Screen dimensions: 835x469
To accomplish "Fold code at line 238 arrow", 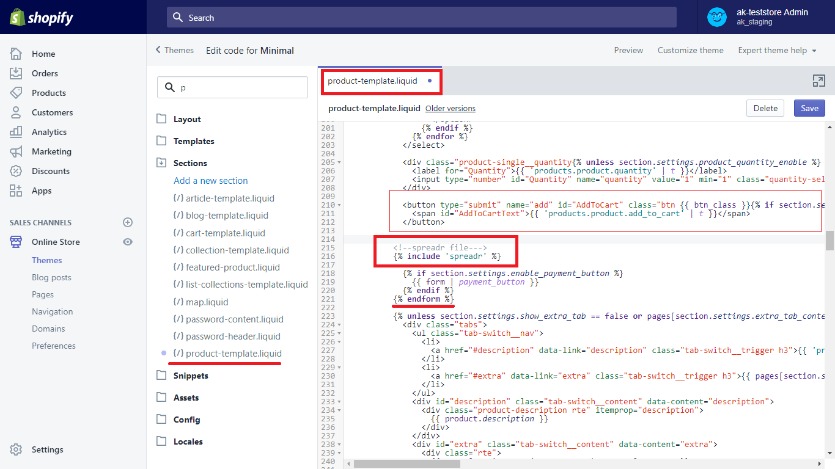I will click(339, 445).
